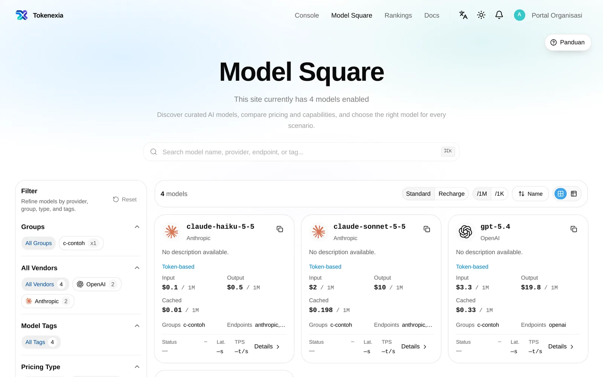Toggle the light/dark theme sun icon
This screenshot has width=603, height=377.
[481, 15]
